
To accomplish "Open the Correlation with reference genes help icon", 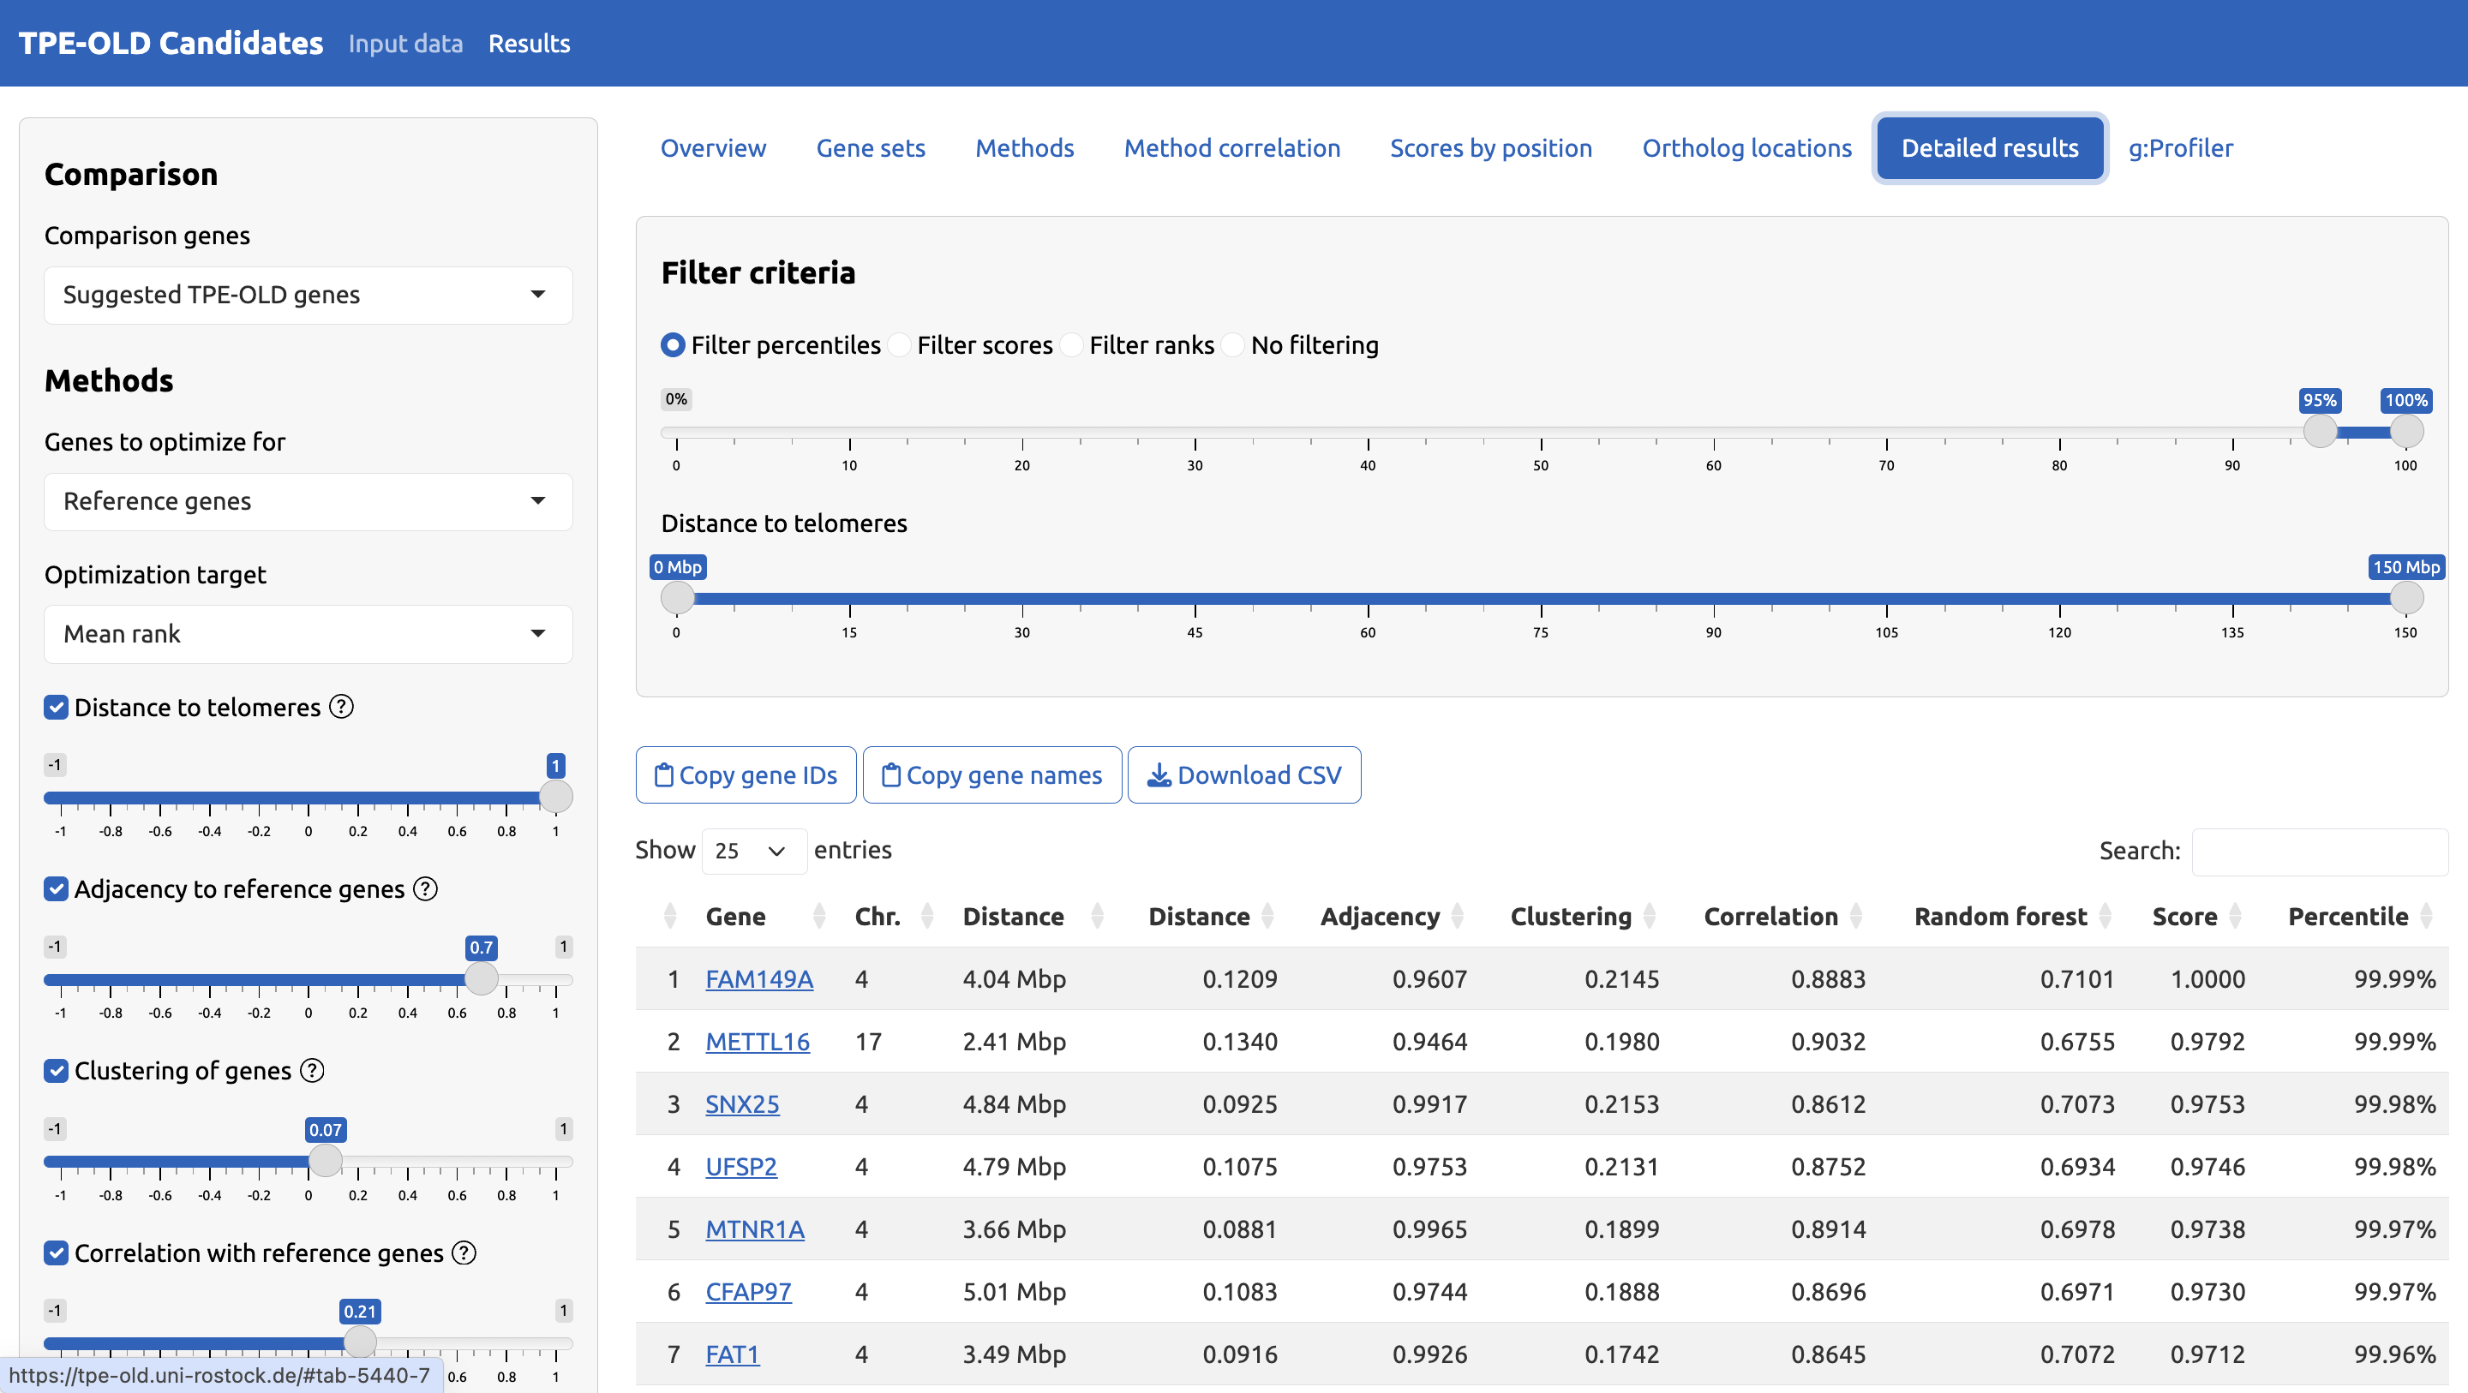I will (x=464, y=1253).
